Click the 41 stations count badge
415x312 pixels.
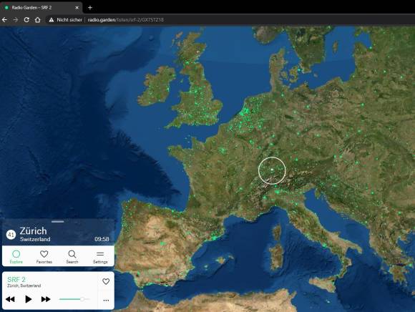[x=11, y=235]
